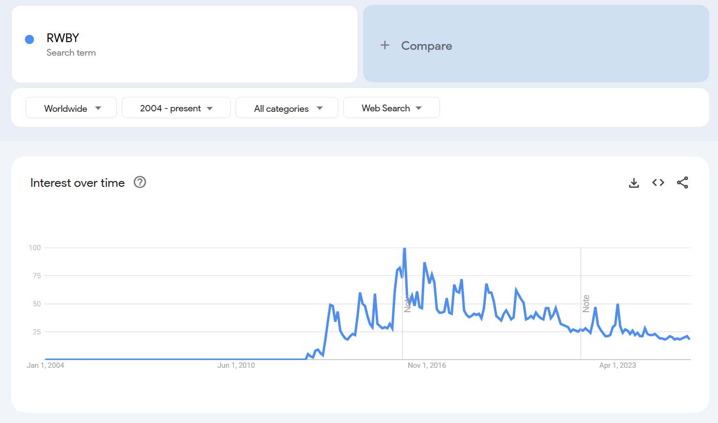
Task: Download the interest over time CSV
Action: coord(634,182)
